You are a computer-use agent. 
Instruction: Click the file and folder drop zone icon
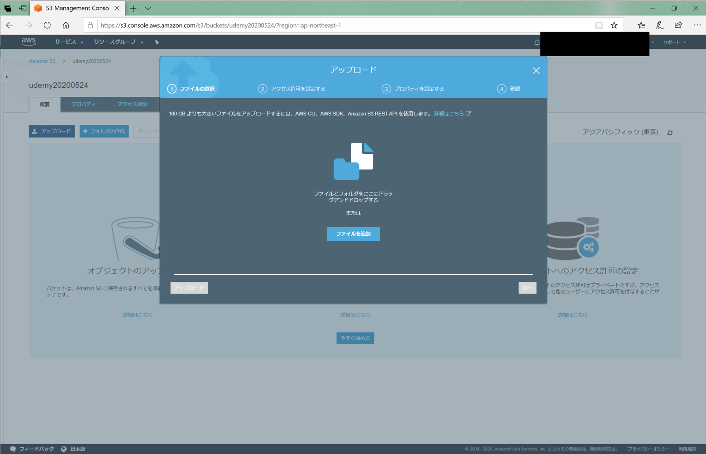click(x=353, y=161)
